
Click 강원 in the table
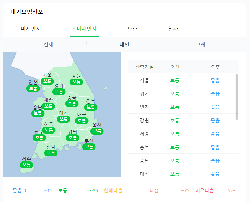coord(144,121)
